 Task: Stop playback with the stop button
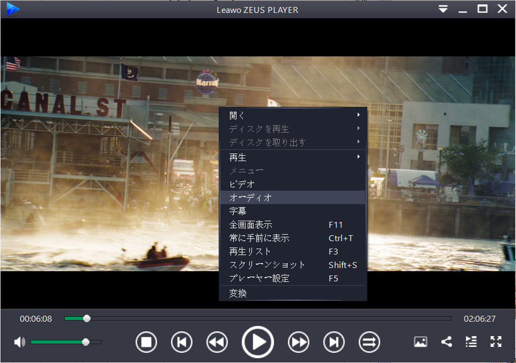(146, 342)
